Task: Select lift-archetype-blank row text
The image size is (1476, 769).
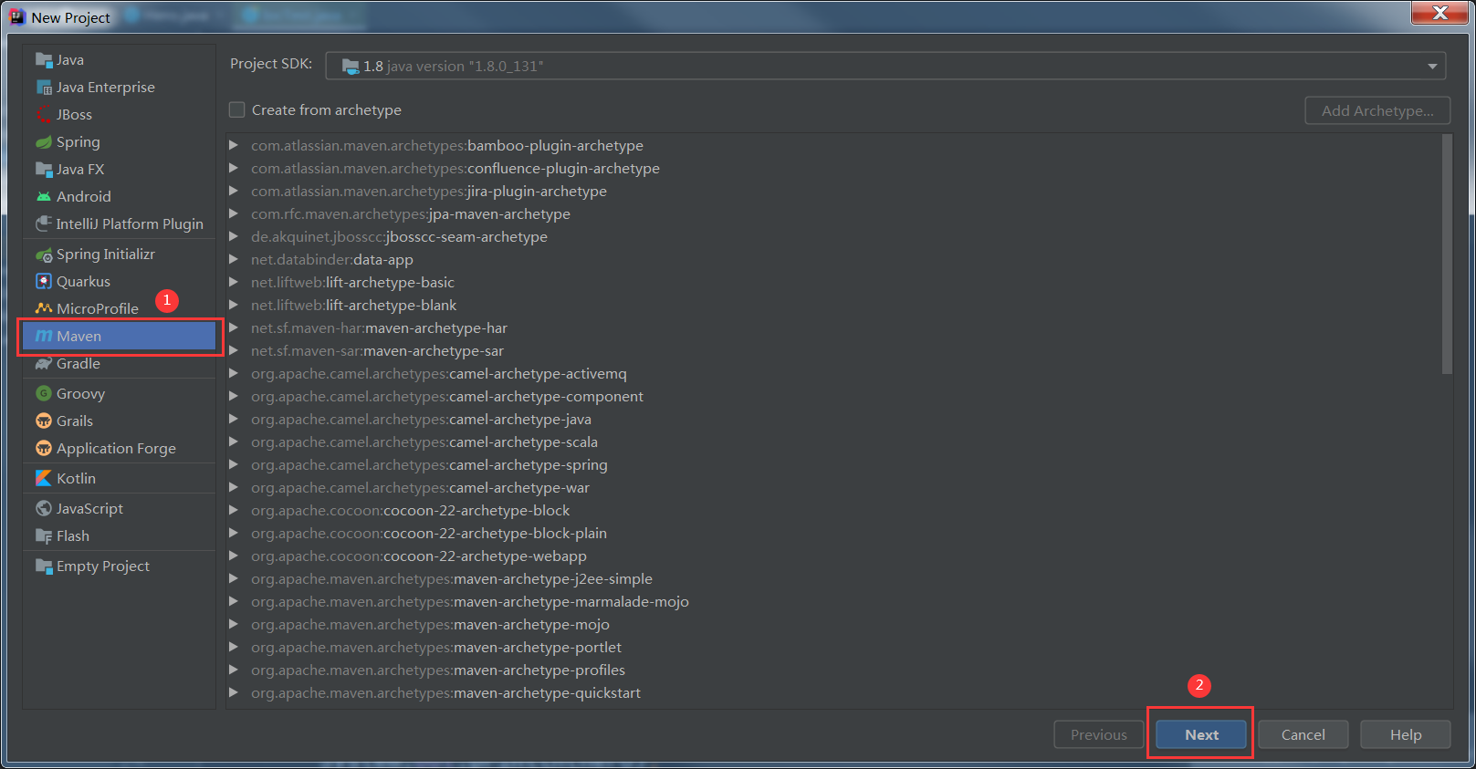Action: click(x=353, y=306)
